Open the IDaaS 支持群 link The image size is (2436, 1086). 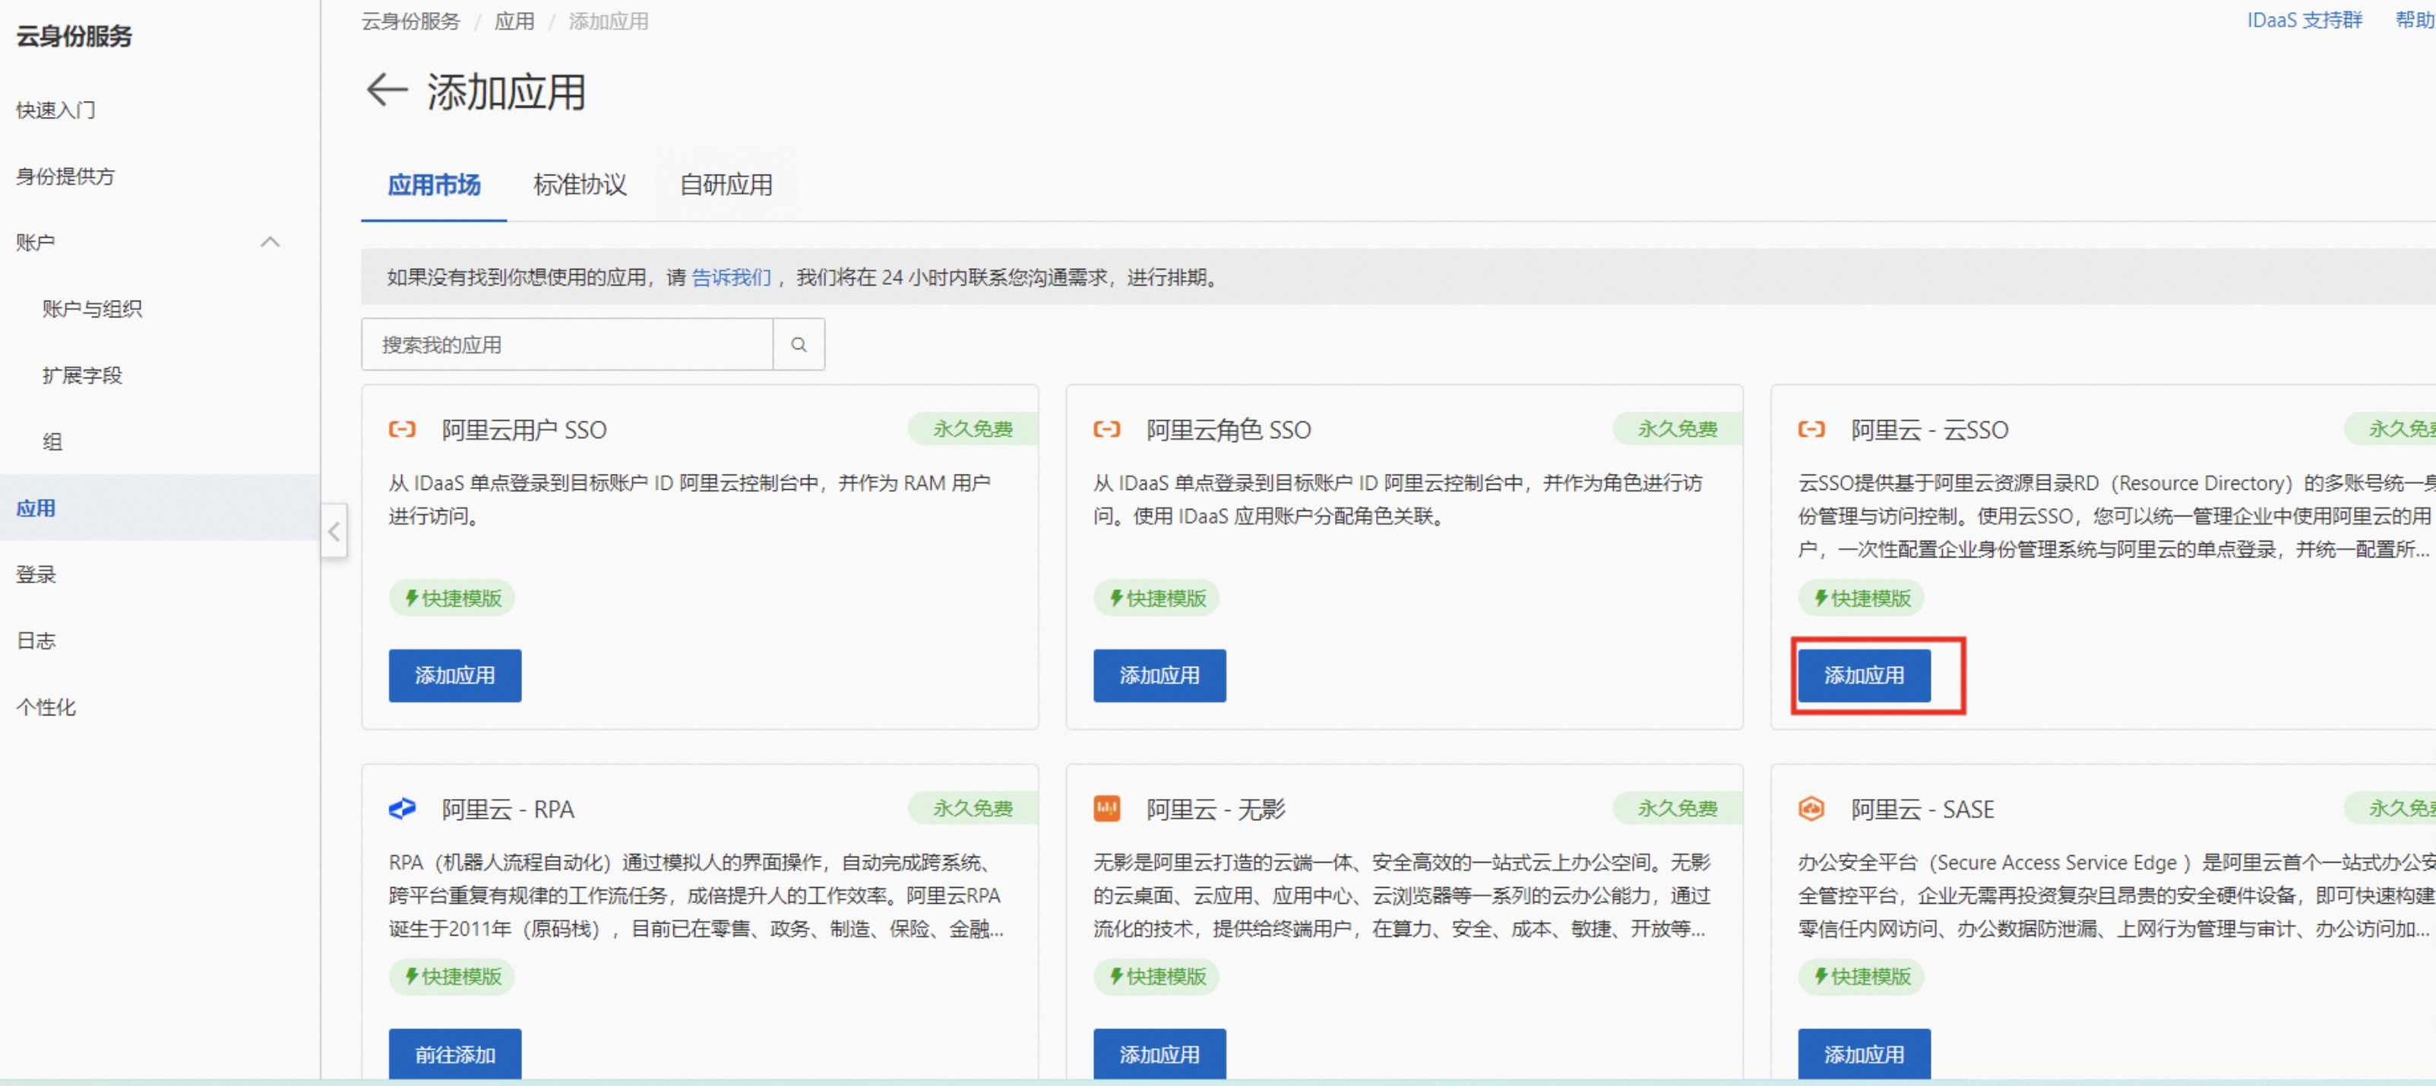2304,20
